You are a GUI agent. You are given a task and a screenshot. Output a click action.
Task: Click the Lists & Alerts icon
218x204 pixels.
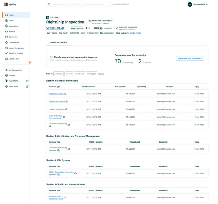coord(6,59)
